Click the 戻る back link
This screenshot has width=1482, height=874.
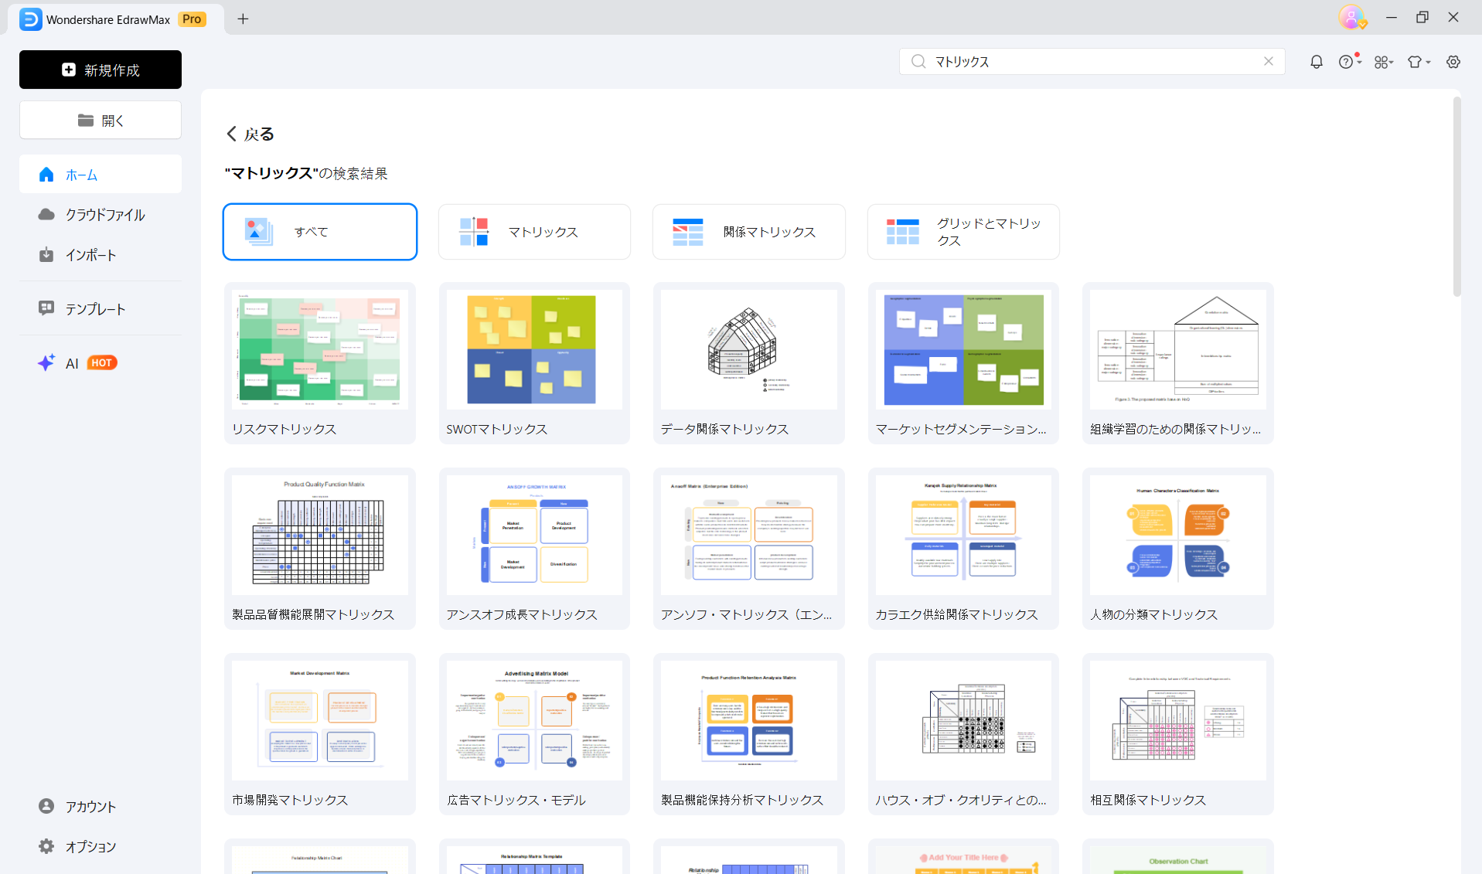coord(250,134)
